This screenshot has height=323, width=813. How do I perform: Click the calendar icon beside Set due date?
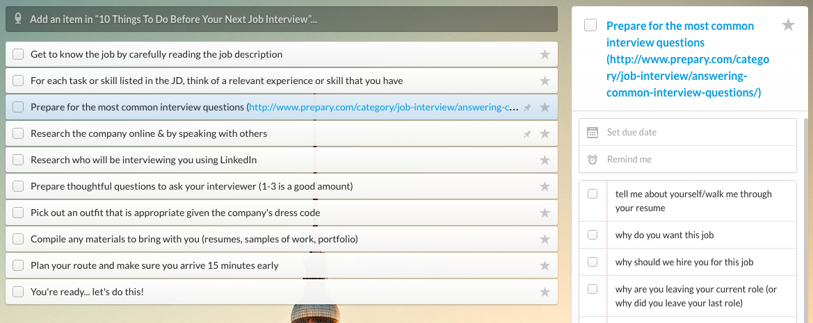pos(593,133)
